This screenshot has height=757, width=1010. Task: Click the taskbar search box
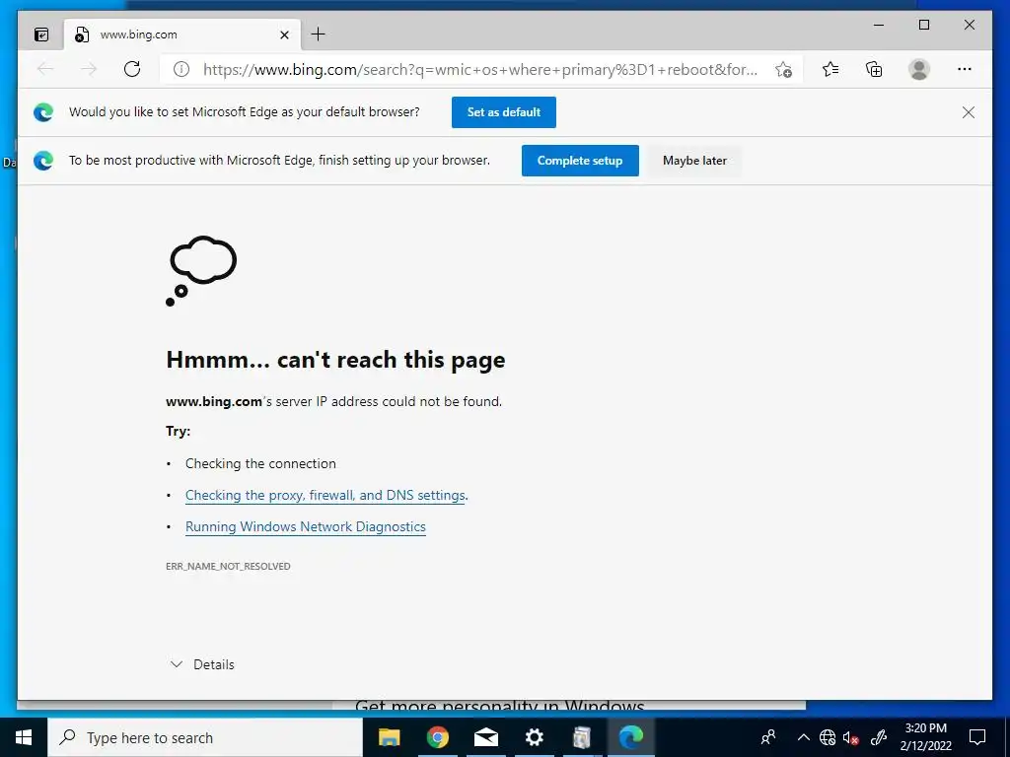[x=205, y=737]
